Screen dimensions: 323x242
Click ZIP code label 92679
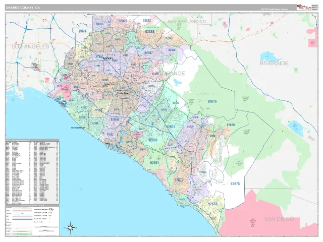pyautogui.click(x=231, y=125)
